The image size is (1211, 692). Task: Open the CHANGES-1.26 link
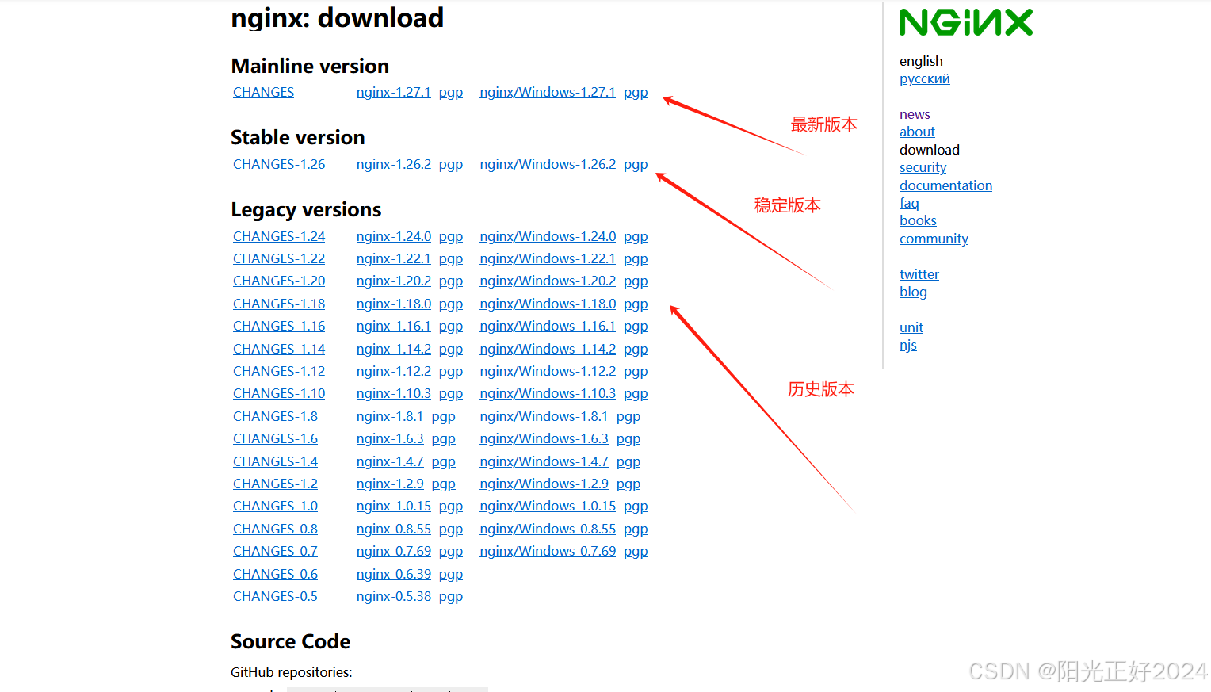(279, 164)
